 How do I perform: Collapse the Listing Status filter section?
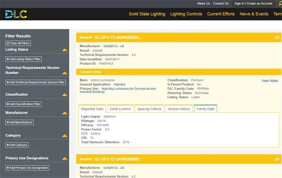tap(65, 50)
